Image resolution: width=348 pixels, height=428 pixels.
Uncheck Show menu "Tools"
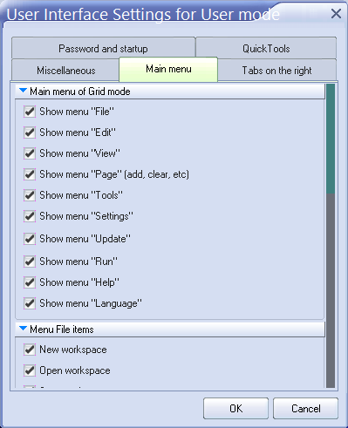(30, 195)
